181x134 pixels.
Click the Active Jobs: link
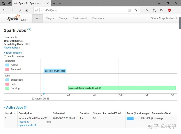tap(11, 48)
